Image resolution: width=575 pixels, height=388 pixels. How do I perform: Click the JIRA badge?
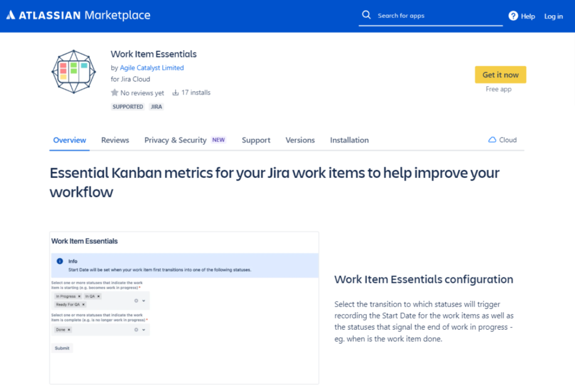156,107
